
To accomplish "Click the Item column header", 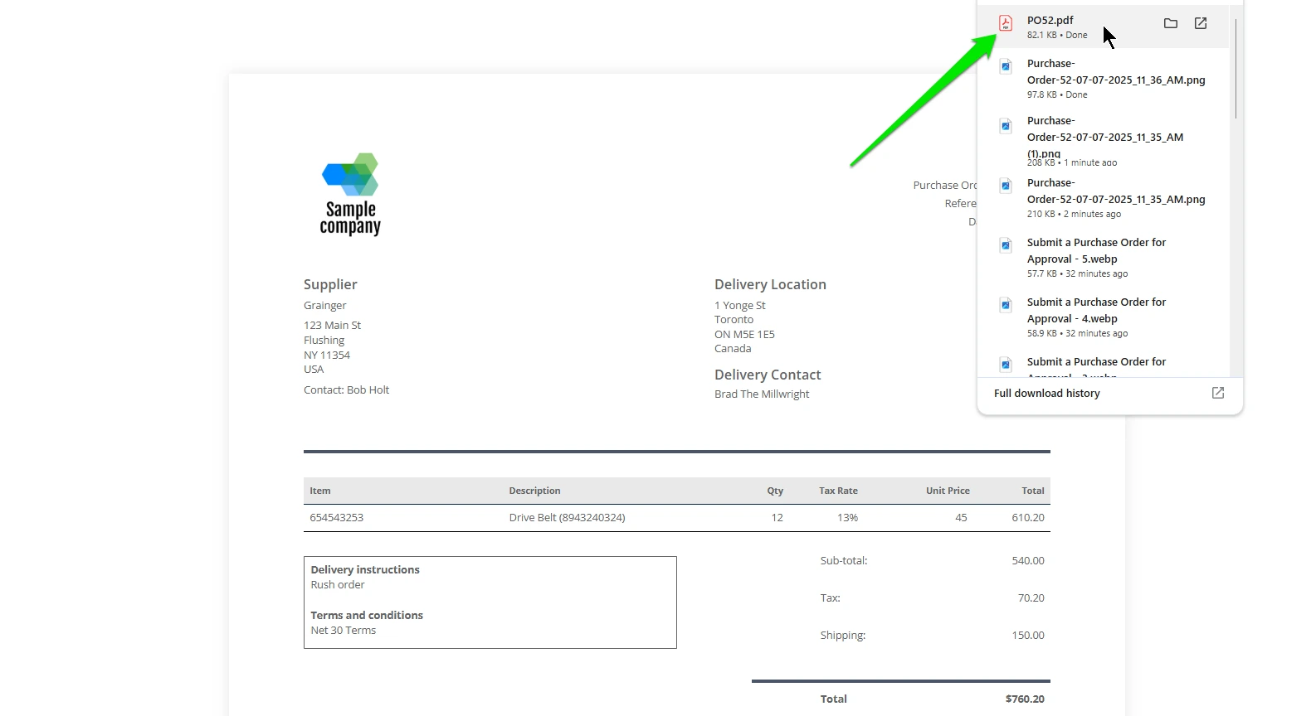I will click(320, 491).
